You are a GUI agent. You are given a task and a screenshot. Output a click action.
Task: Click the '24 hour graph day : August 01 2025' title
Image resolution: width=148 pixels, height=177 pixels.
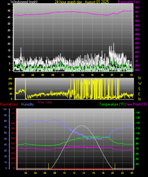[x=82, y=2]
